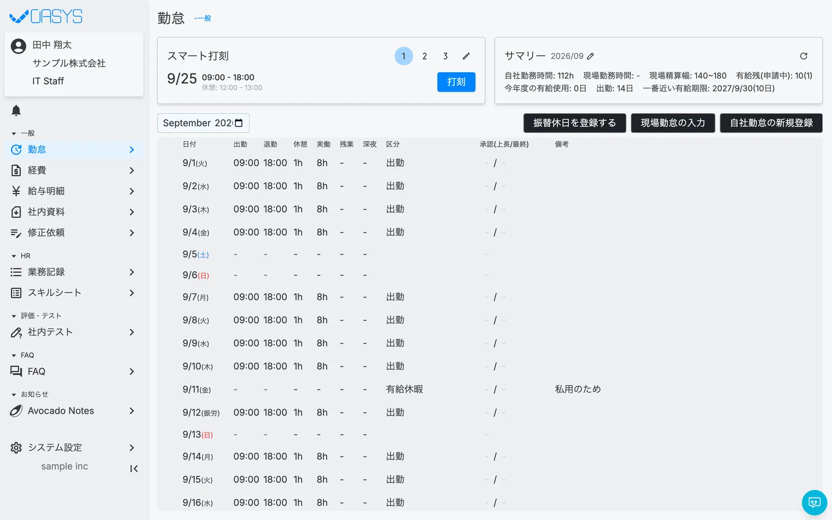Image resolution: width=832 pixels, height=520 pixels.
Task: Click the 業務記録 list icon
Action: point(16,272)
